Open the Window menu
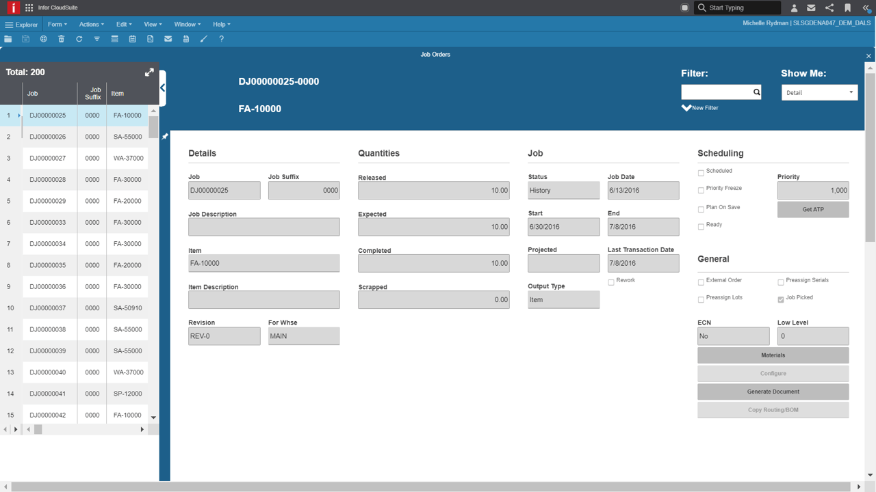The width and height of the screenshot is (876, 492). tap(186, 24)
